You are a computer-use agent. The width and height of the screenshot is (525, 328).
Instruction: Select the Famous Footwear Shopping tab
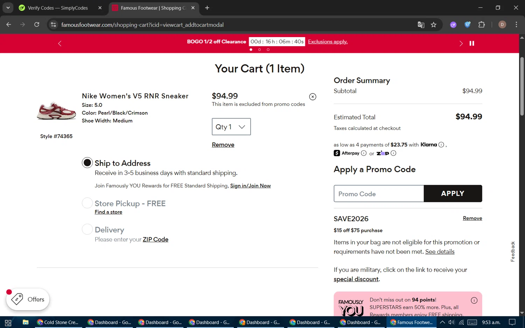pyautogui.click(x=153, y=8)
